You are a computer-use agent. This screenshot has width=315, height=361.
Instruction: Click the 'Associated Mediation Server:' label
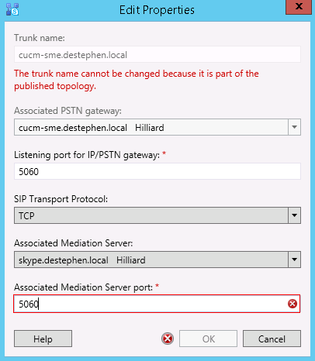point(74,243)
